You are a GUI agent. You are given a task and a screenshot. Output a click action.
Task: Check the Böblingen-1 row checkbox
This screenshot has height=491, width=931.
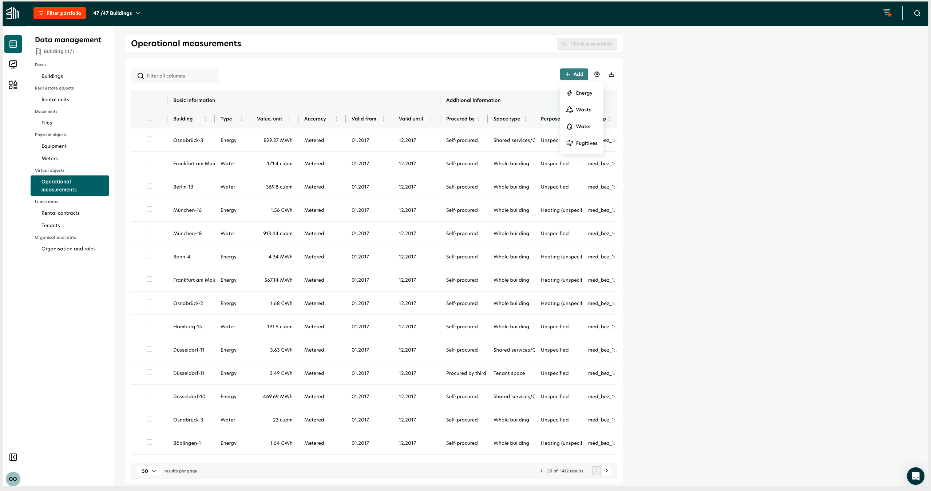coord(149,442)
